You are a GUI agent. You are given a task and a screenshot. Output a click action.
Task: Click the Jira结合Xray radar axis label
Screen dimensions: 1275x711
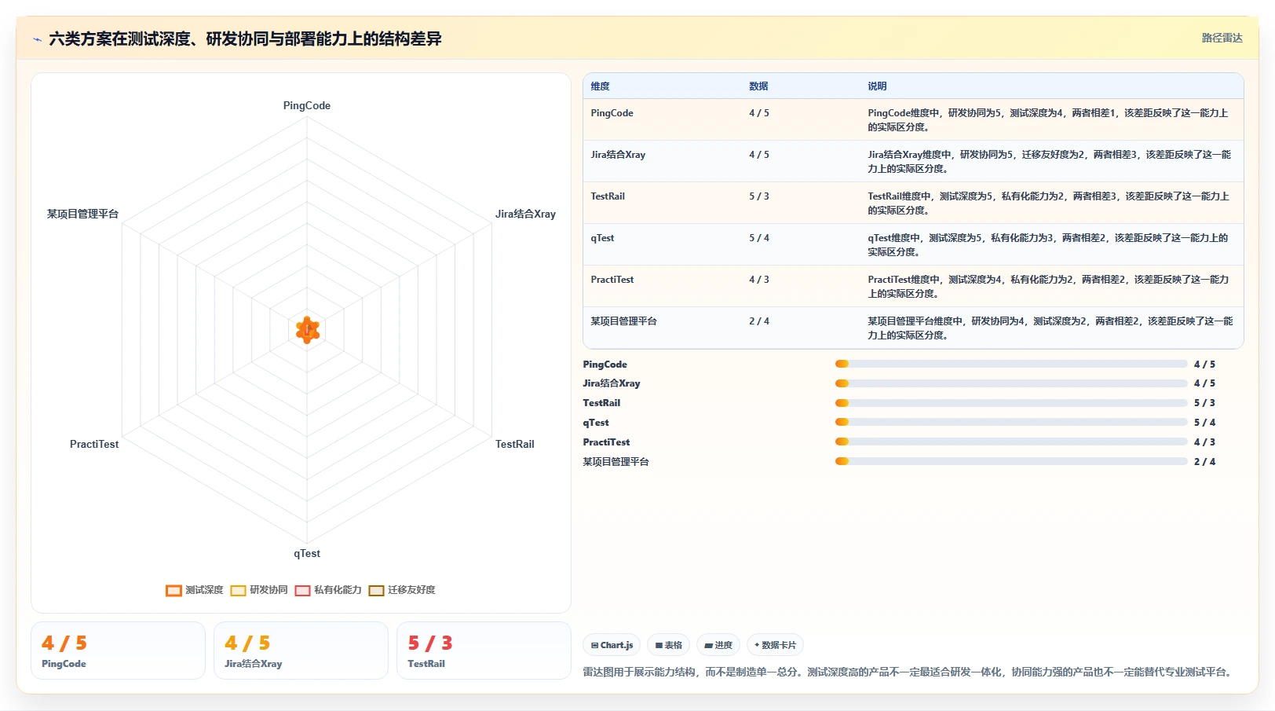525,214
